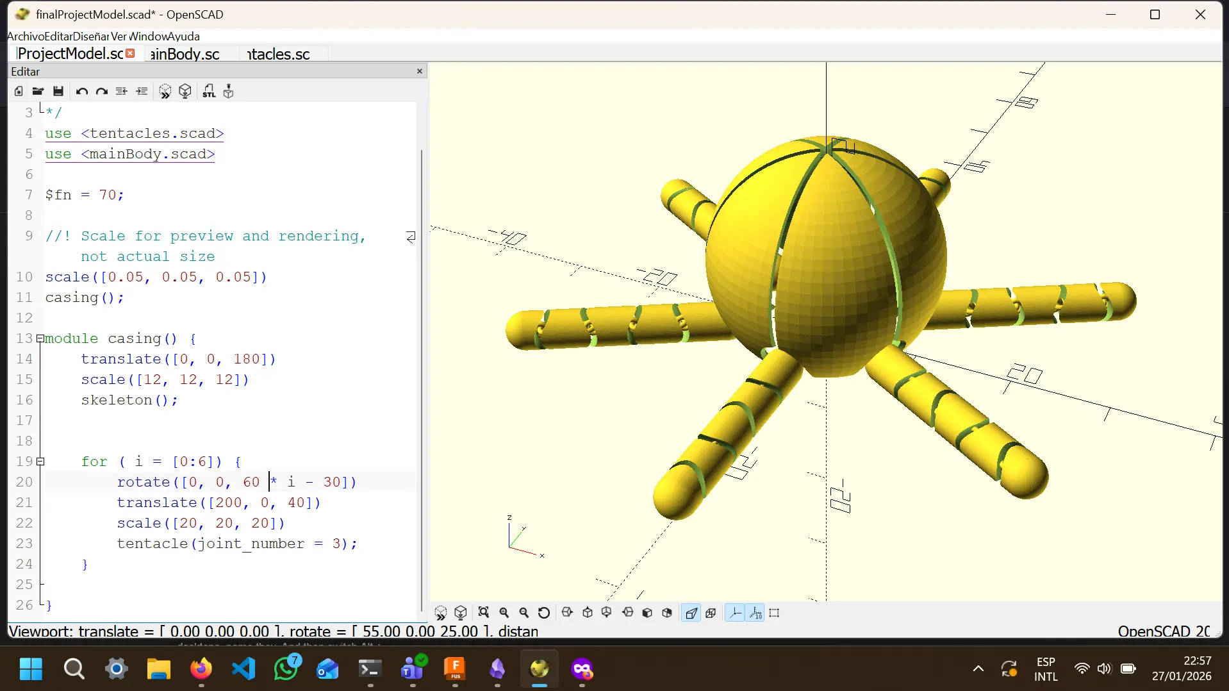Close the Editar panel
The image size is (1229, 691).
pos(420,71)
